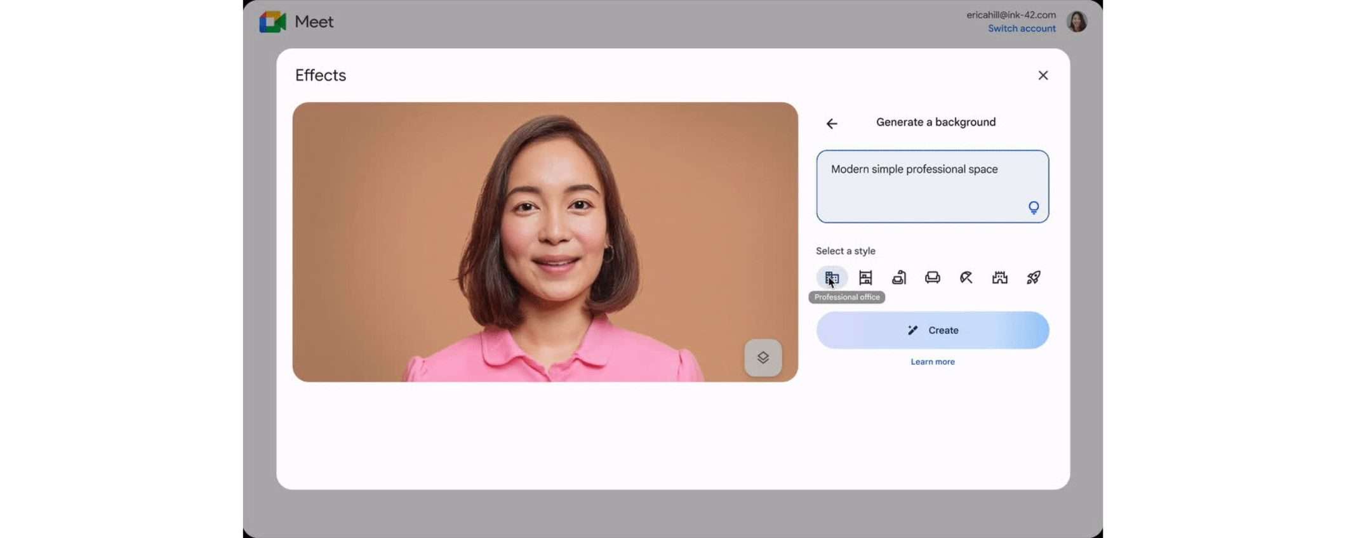Open the profile avatar picture
1346x538 pixels.
tap(1077, 22)
